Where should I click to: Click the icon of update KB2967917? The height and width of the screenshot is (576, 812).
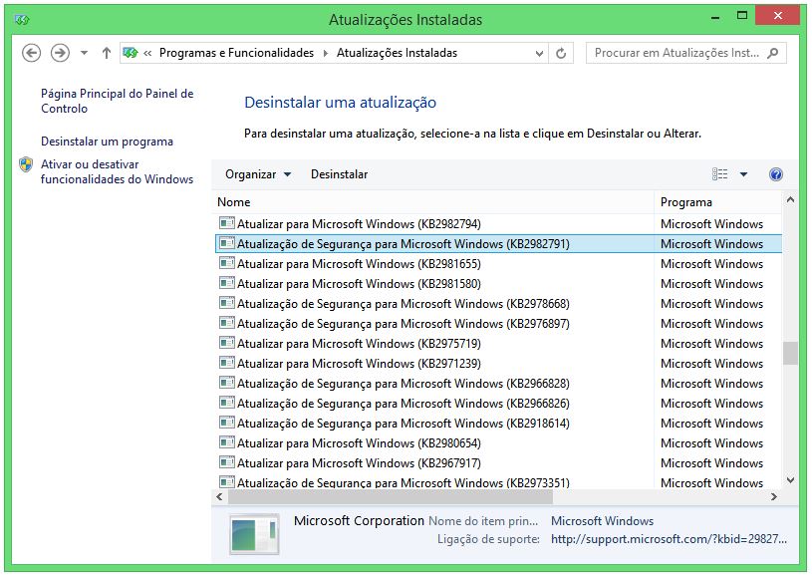tap(227, 462)
